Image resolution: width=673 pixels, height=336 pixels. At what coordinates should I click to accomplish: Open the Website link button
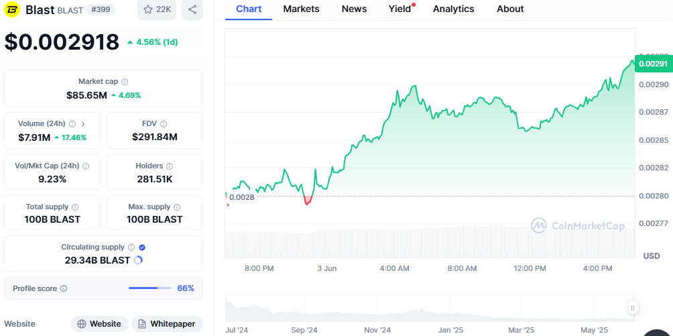[x=100, y=324]
